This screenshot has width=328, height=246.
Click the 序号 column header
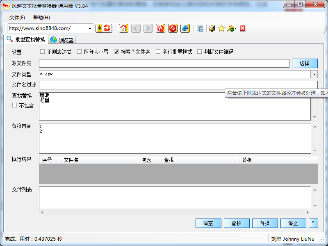click(x=50, y=160)
